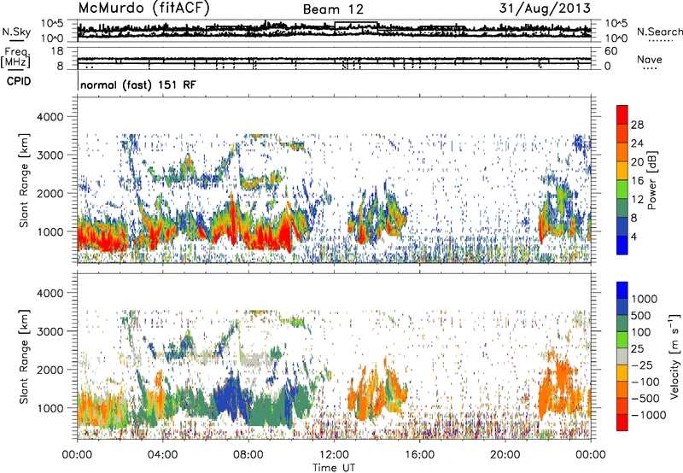Pick the blue bottom of power colorbar
The width and height of the screenshot is (683, 473).
(x=622, y=245)
